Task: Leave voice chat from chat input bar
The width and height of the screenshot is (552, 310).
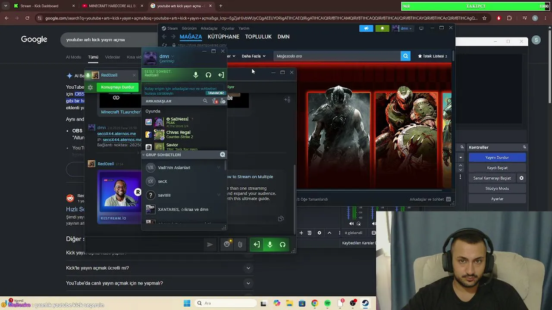Action: (x=257, y=245)
